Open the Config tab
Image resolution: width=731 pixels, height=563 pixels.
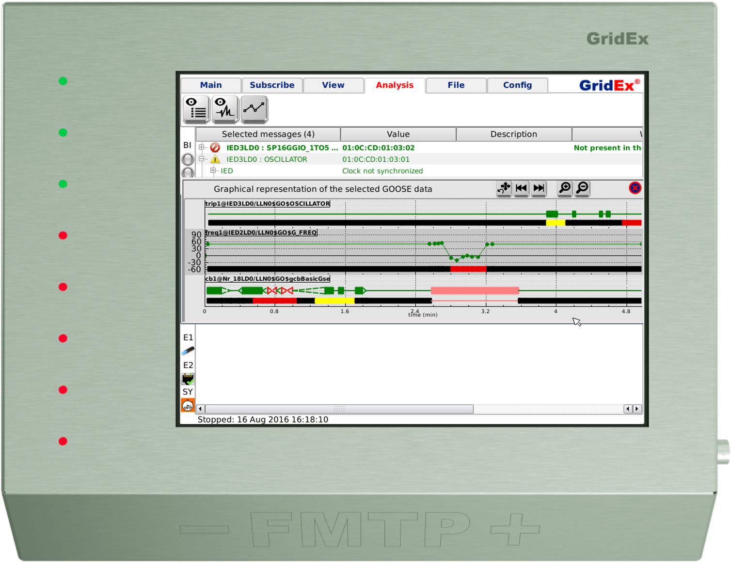point(517,85)
